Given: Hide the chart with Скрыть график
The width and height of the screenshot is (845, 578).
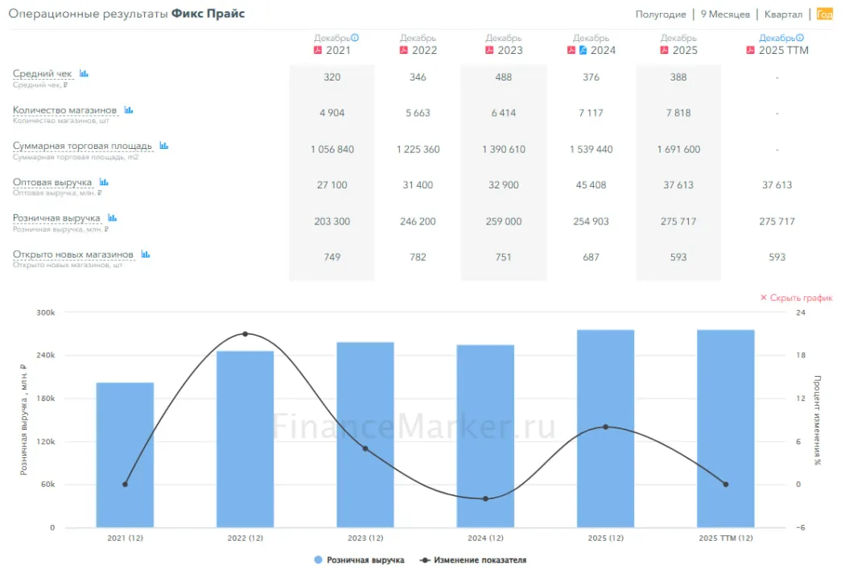Looking at the screenshot, I should (x=796, y=298).
